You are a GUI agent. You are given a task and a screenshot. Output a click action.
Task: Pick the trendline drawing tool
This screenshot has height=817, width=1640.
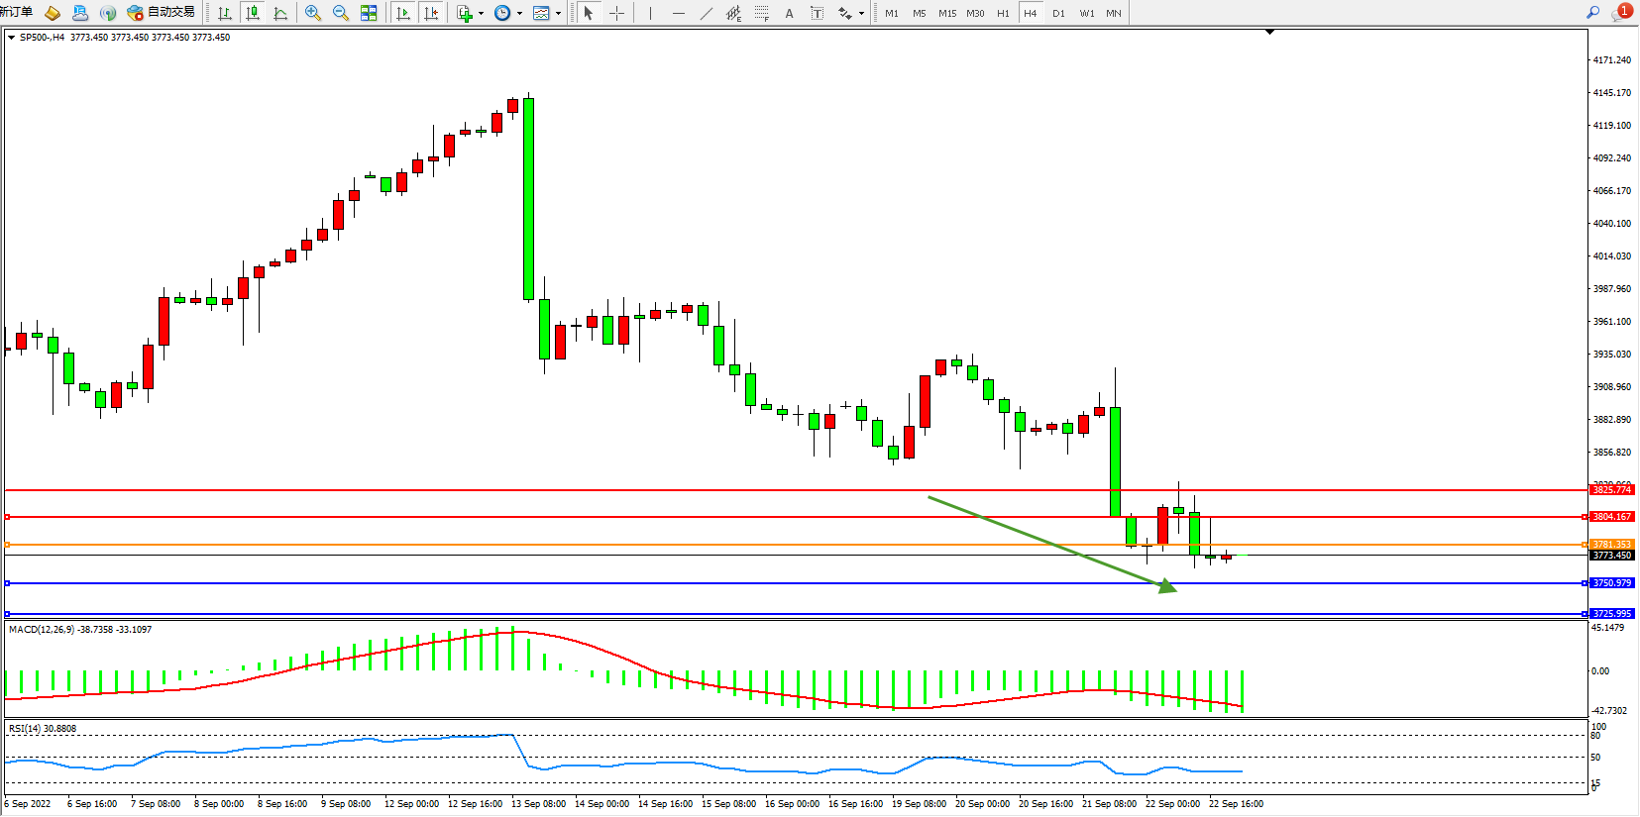(706, 13)
